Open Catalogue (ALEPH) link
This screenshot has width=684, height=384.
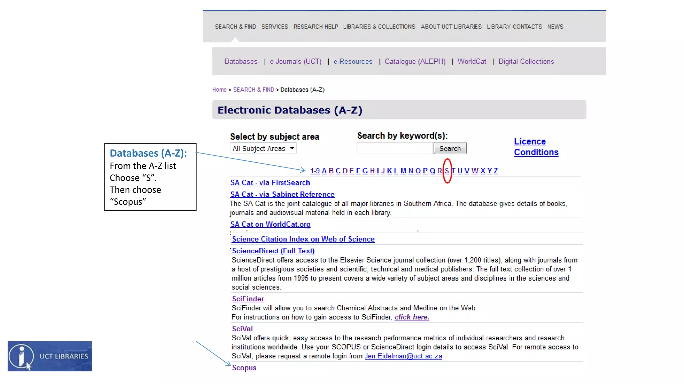pyautogui.click(x=415, y=61)
